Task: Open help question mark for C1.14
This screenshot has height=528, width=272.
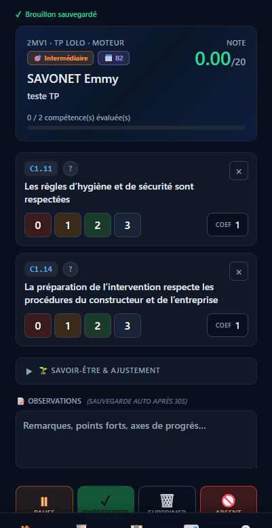Action: click(71, 269)
